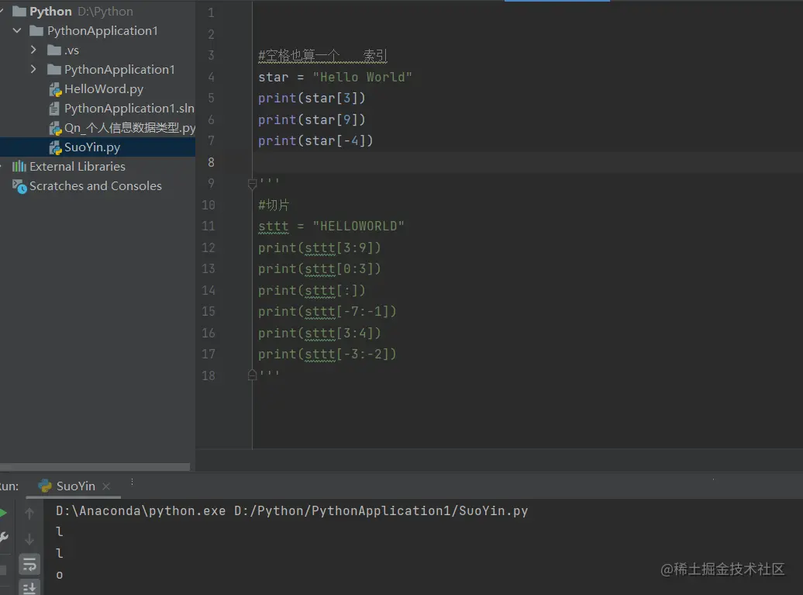Click the print(sttt[0:3]) line
The width and height of the screenshot is (803, 595).
click(x=319, y=269)
